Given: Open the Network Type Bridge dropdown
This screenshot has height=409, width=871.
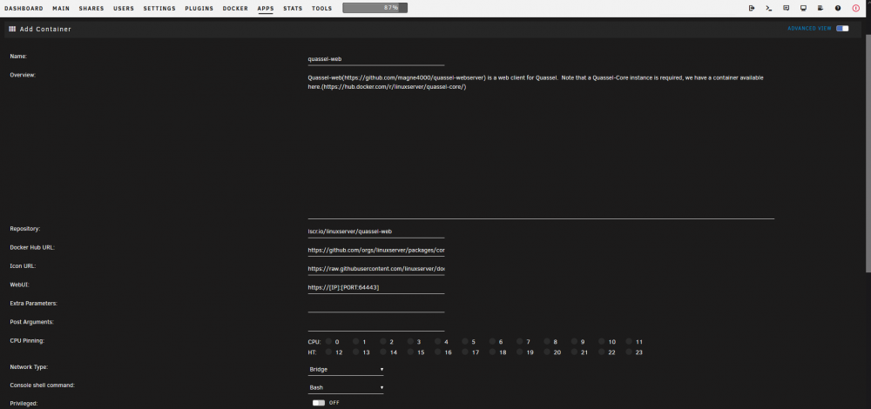Looking at the screenshot, I should (x=346, y=369).
